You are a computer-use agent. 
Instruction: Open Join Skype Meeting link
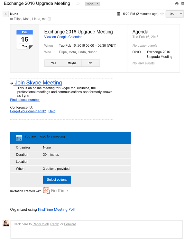point(38,83)
